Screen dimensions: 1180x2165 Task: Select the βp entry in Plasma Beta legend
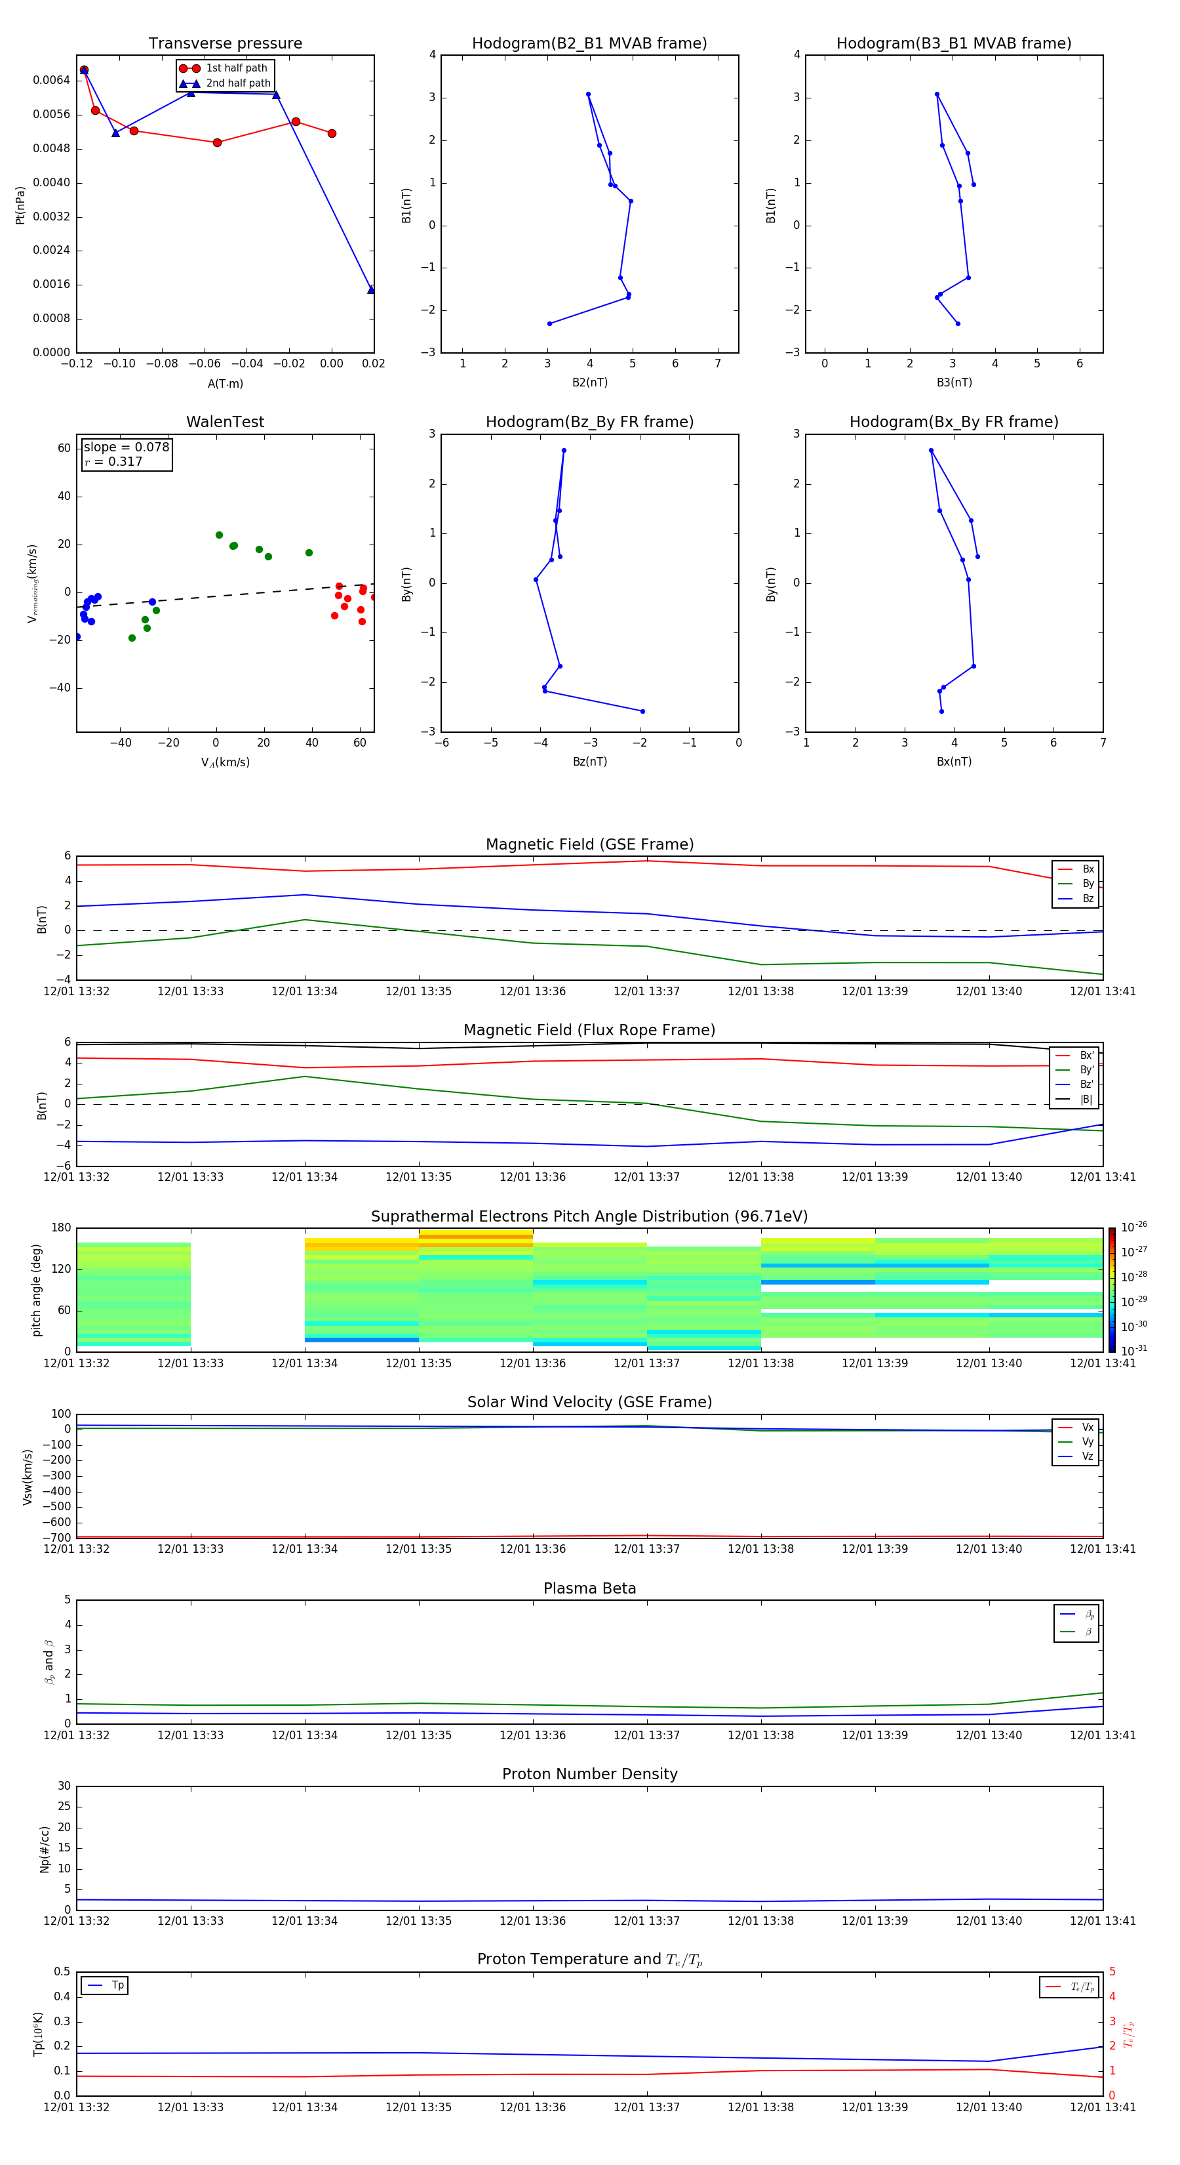(x=1076, y=1615)
